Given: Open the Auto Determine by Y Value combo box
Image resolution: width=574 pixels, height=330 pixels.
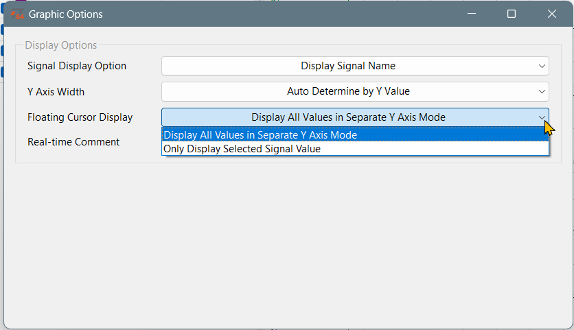Looking at the screenshot, I should coord(355,91).
